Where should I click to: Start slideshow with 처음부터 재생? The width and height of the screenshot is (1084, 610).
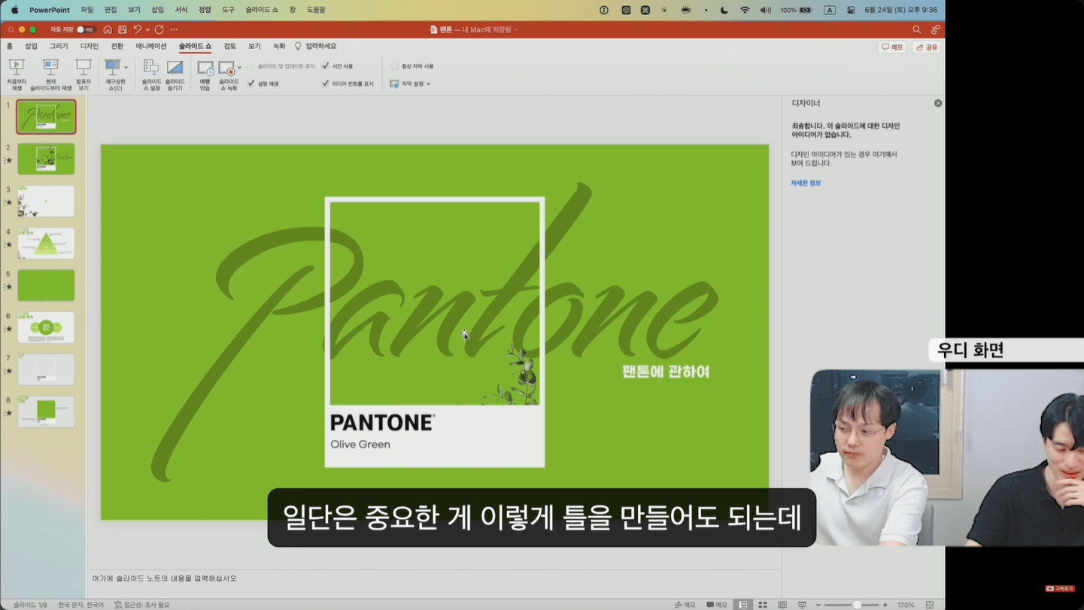pos(17,74)
